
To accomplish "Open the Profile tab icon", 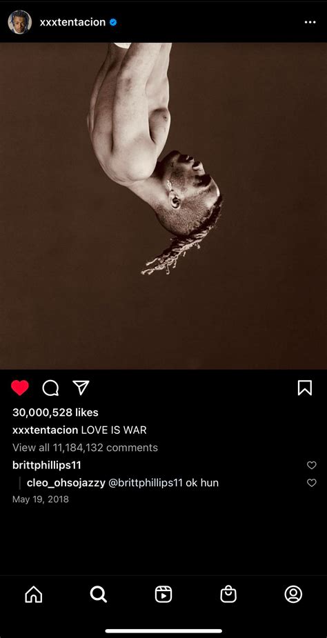I will click(293, 594).
